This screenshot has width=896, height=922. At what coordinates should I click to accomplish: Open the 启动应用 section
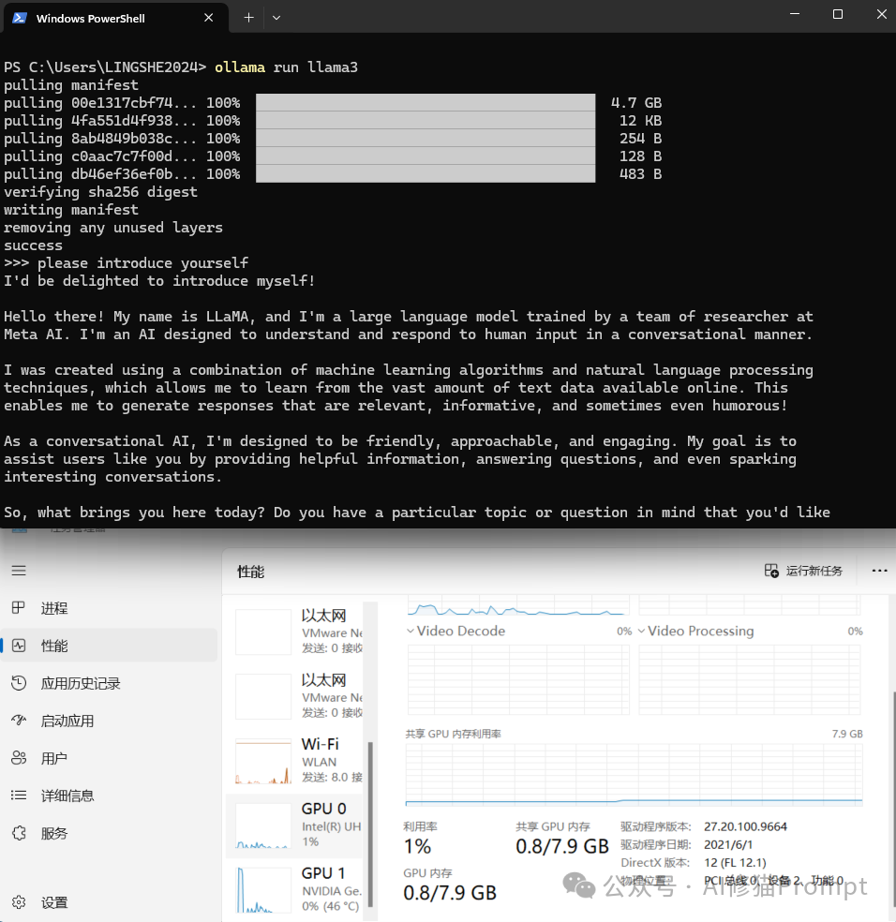(109, 721)
